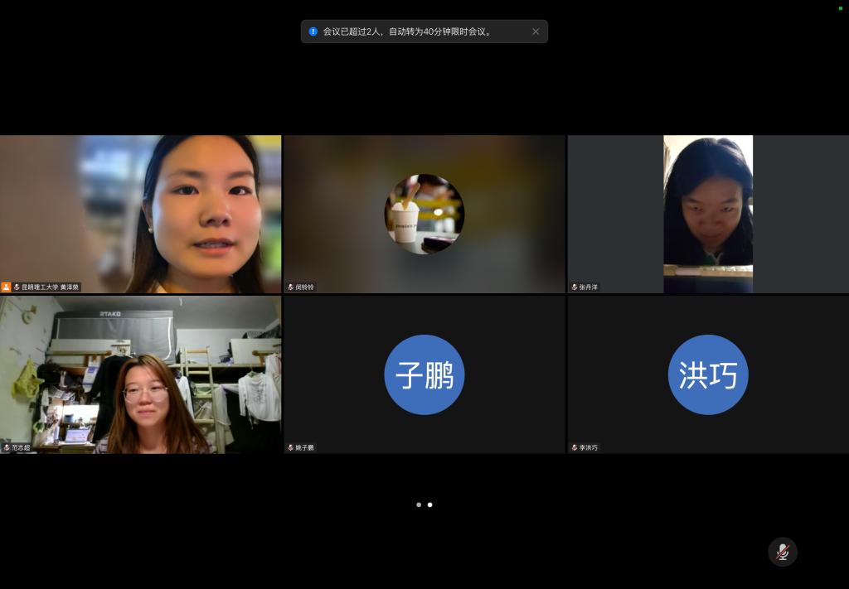849x589 pixels.
Task: Click the video feed of 张丹洋
Action: pyautogui.click(x=708, y=215)
